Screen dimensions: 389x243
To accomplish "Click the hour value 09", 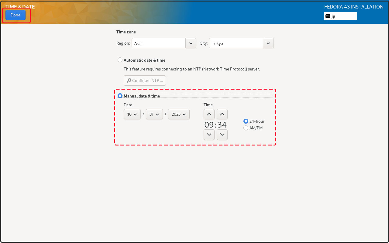I will (209, 125).
